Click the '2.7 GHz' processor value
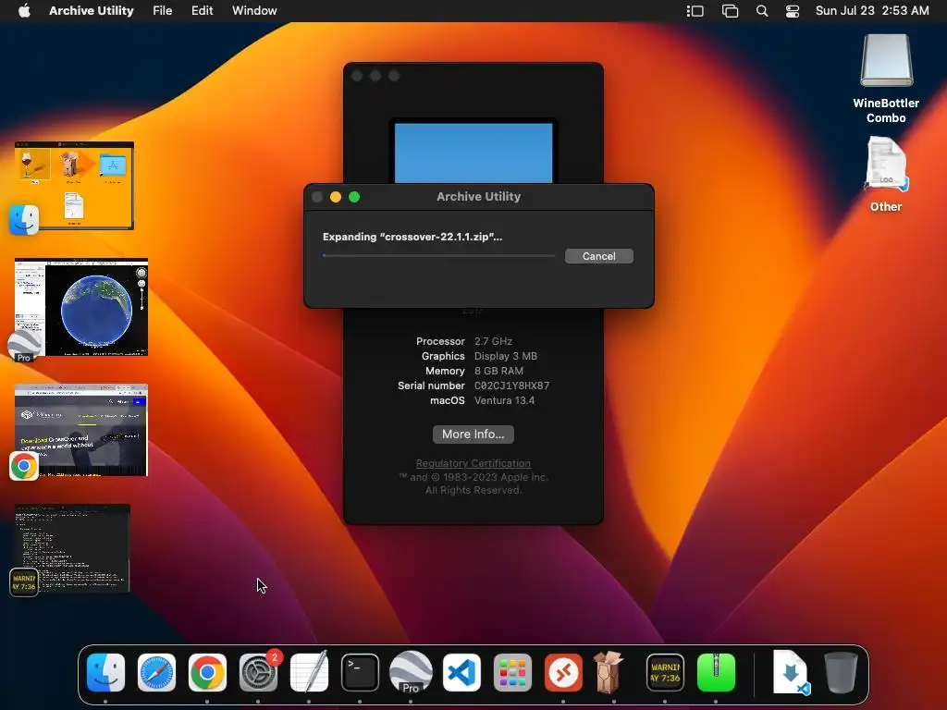947x710 pixels. pyautogui.click(x=493, y=341)
